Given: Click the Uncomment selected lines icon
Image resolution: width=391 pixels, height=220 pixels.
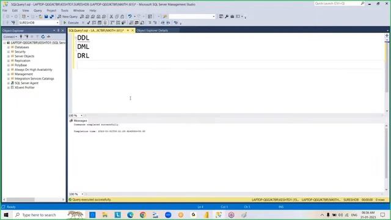Looking at the screenshot, I should [x=155, y=23].
